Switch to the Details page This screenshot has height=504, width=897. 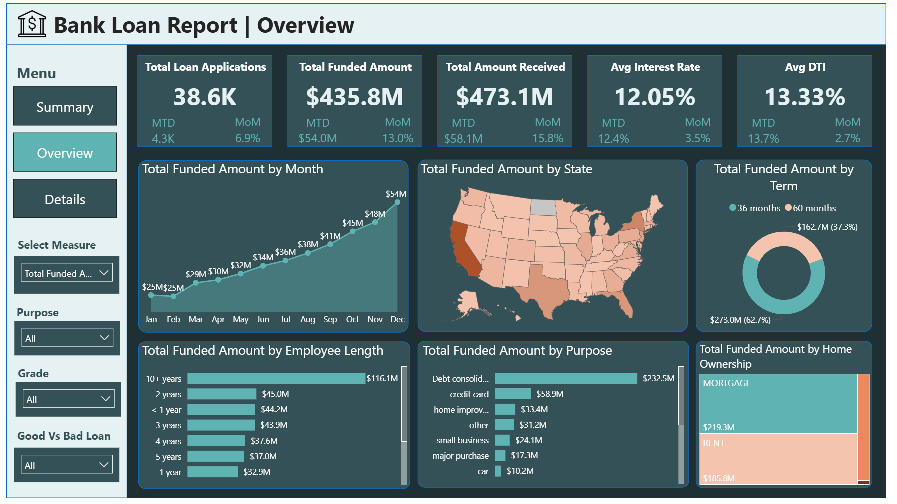coord(65,199)
